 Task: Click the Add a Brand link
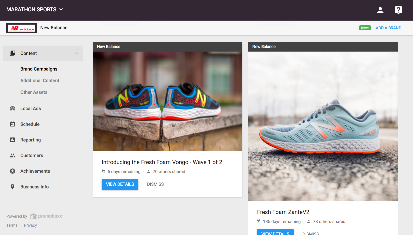(388, 28)
